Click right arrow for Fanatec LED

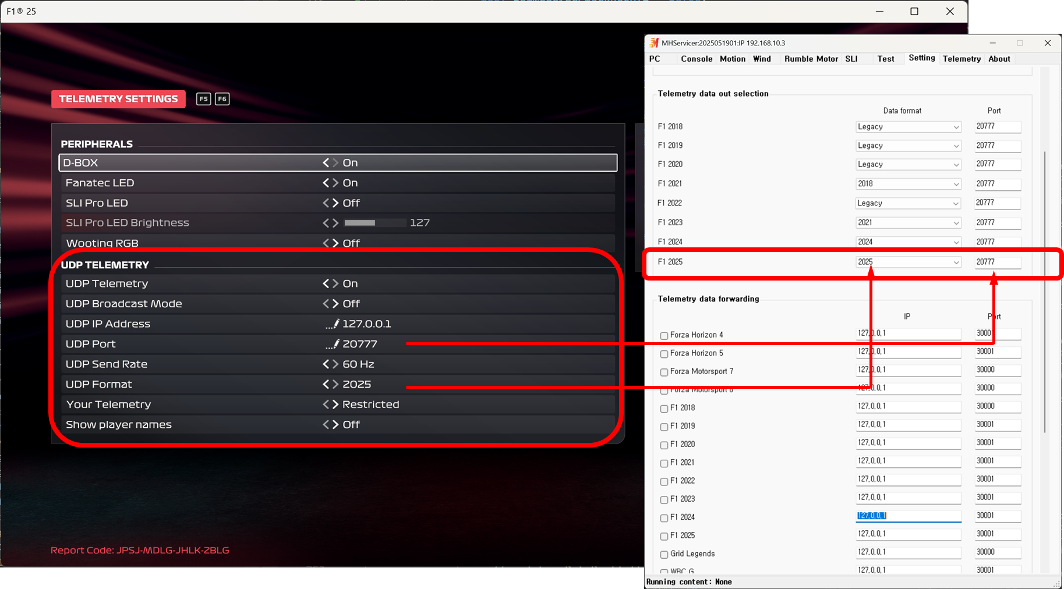335,183
